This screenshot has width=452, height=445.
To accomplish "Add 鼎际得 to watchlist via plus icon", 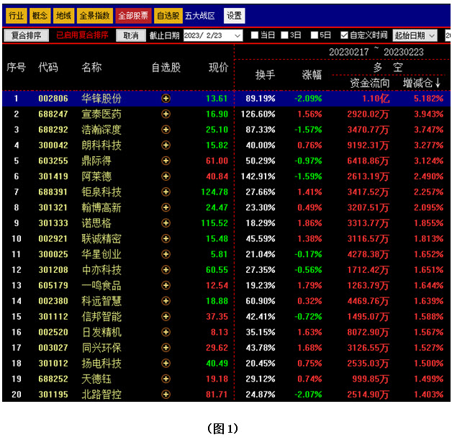I will [166, 161].
